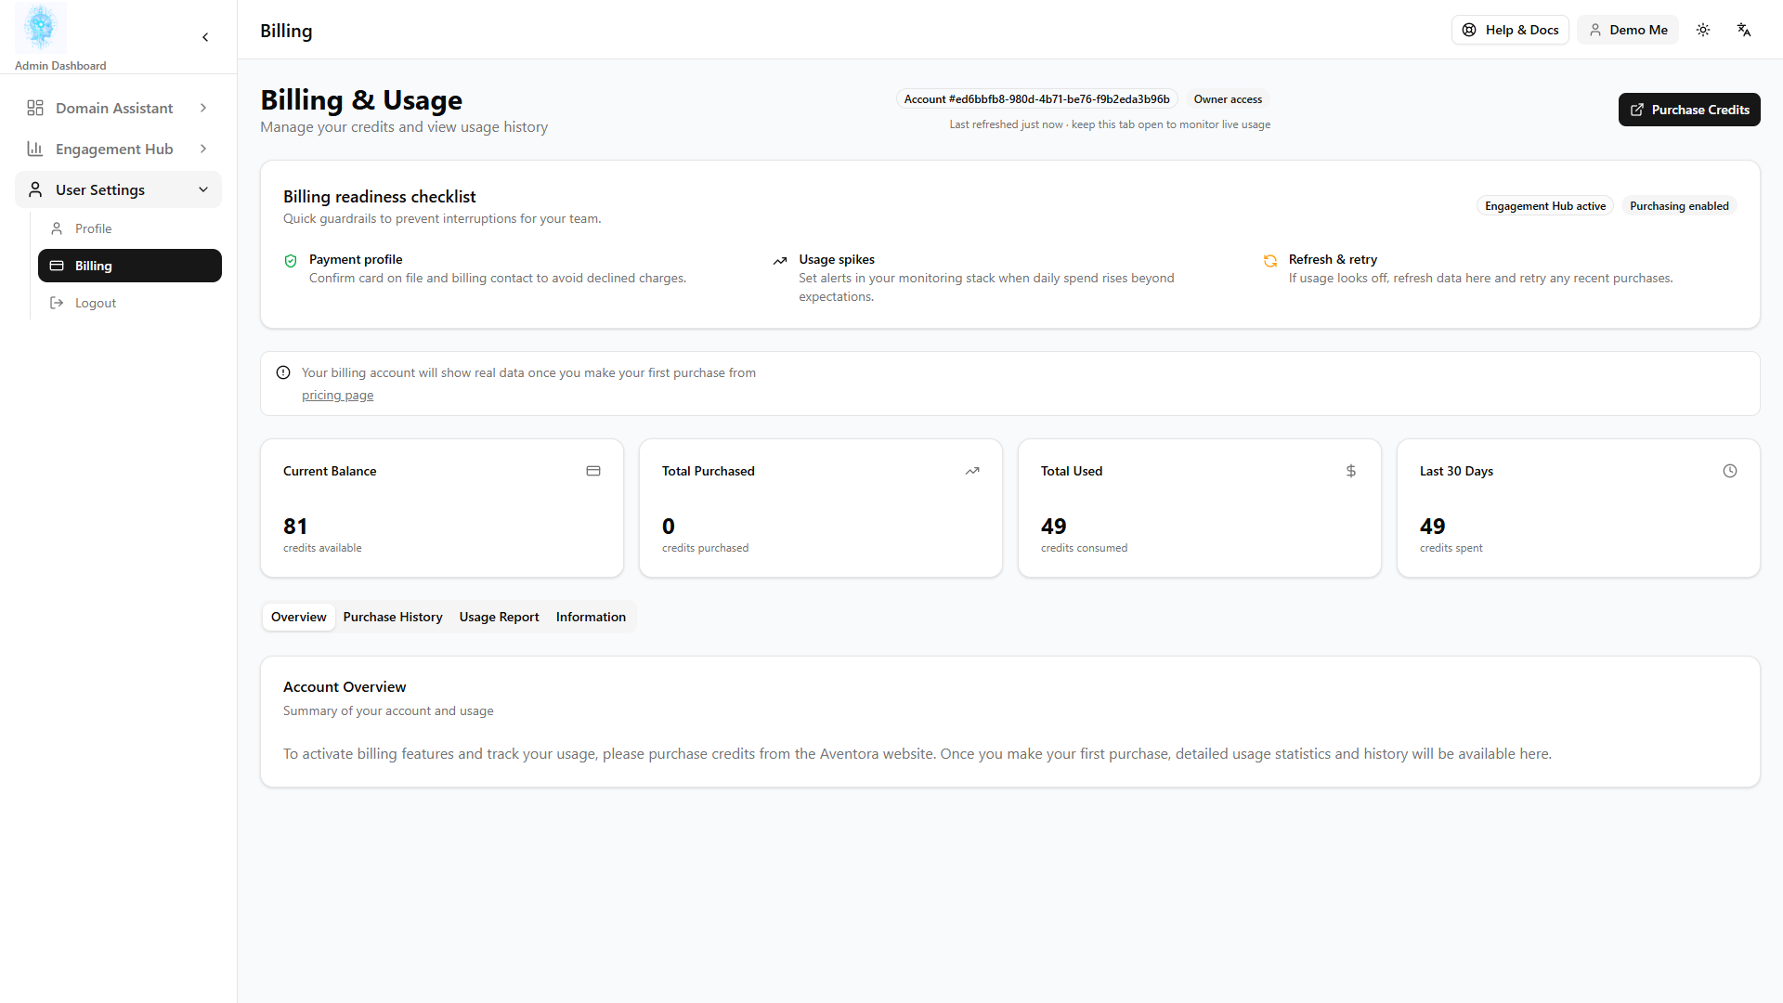Click the Help & Docs lifebuoy icon

[1469, 30]
